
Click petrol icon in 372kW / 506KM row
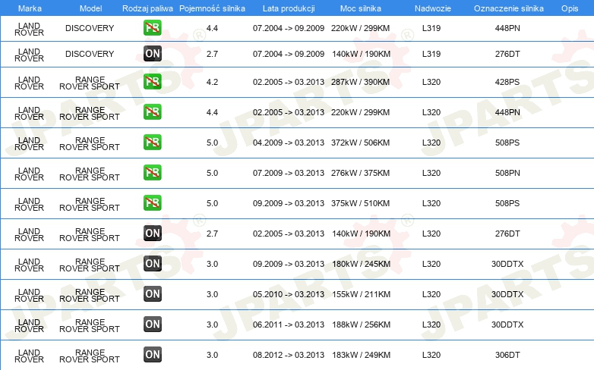(x=152, y=143)
